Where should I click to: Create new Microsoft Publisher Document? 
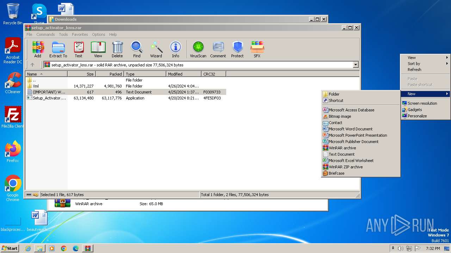(x=361, y=142)
